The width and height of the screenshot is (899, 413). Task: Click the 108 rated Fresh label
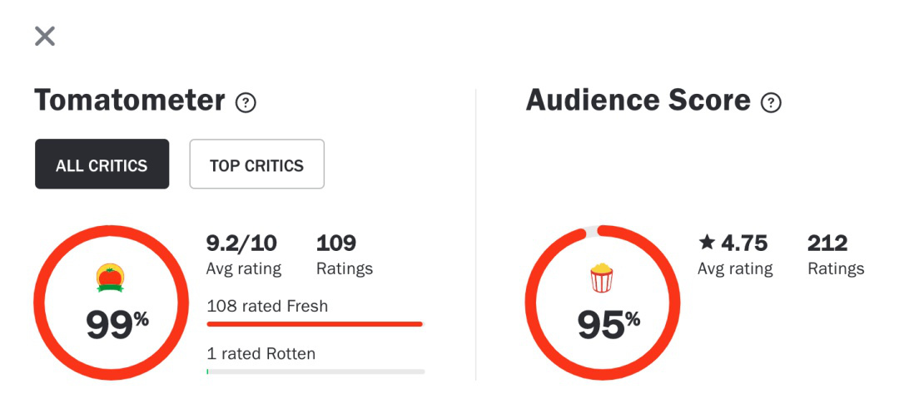(x=268, y=306)
